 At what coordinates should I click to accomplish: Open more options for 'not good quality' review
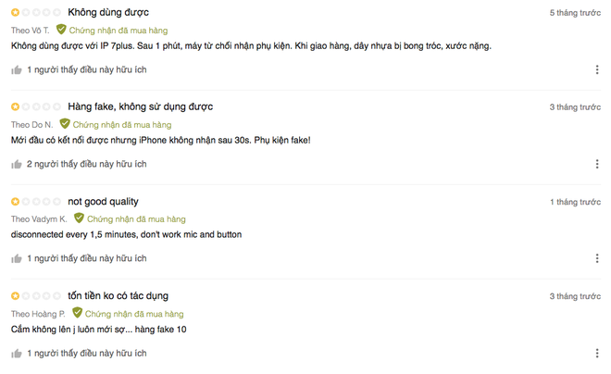click(597, 258)
